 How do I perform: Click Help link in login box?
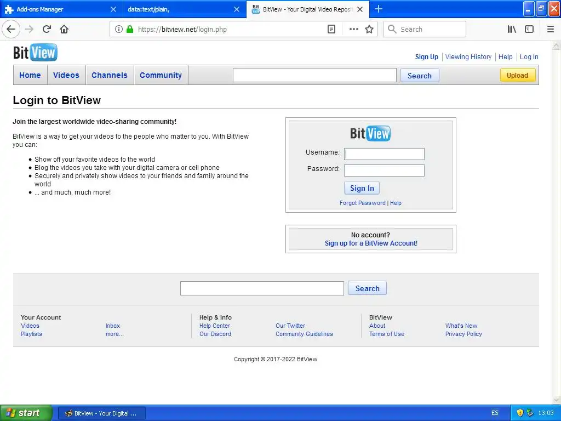click(x=396, y=203)
